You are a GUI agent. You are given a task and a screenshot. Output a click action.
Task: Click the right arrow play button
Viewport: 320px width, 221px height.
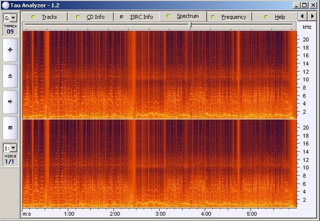coord(10,102)
